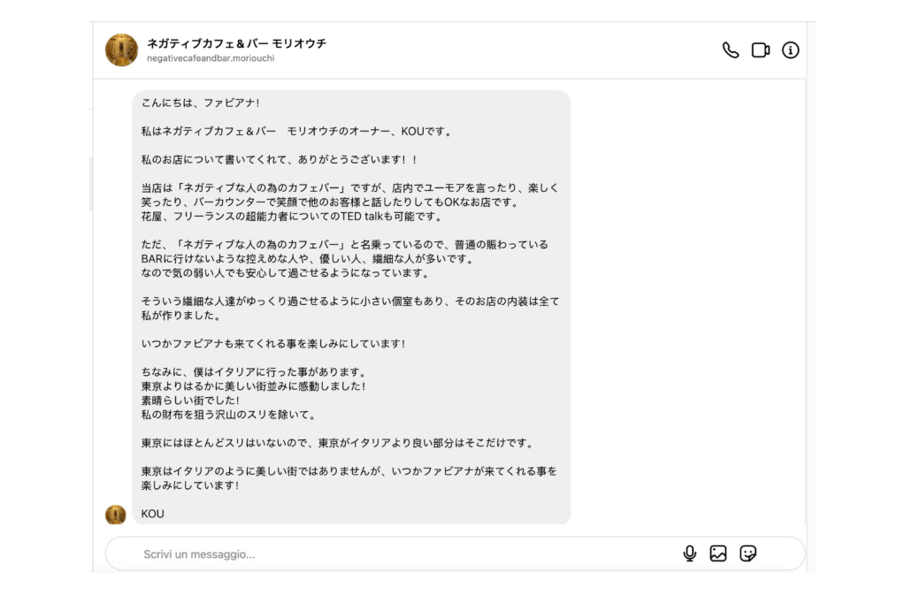
Task: Start a voice call with this contact
Action: click(731, 50)
